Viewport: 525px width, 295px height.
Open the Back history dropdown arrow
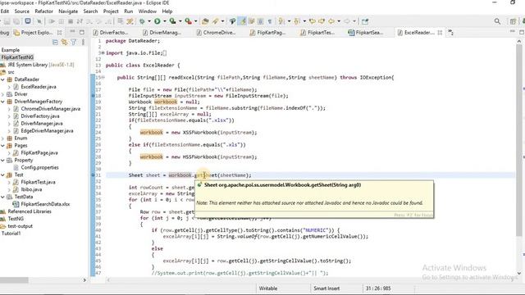(339, 21)
